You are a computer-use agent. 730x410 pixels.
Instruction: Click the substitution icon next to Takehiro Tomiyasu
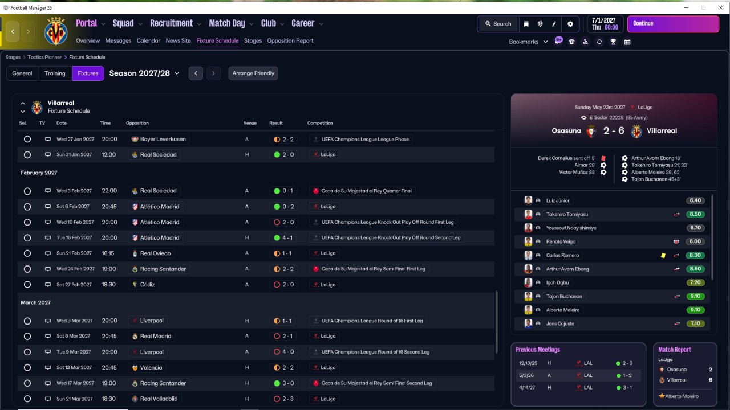click(677, 214)
